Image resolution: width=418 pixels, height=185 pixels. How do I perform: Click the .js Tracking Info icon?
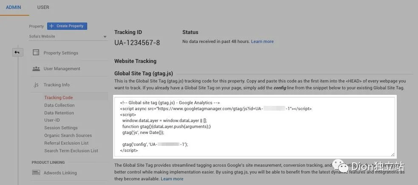[x=36, y=85]
